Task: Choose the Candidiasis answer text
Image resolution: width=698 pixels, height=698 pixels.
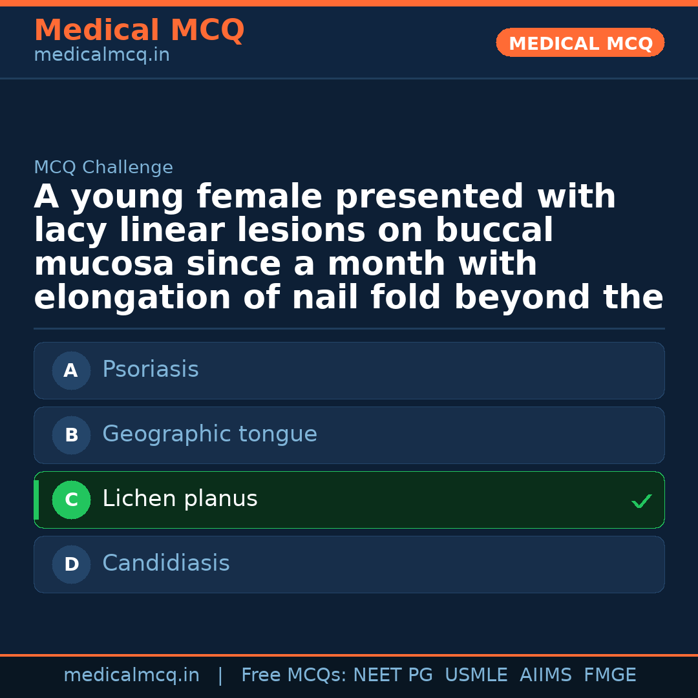Action: coord(166,564)
